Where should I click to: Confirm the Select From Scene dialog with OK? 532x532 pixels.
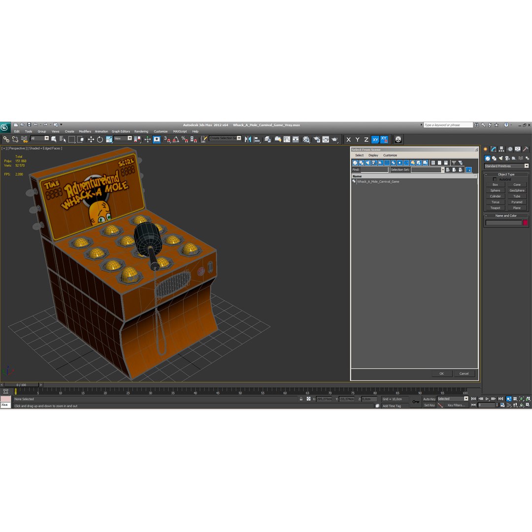point(441,373)
